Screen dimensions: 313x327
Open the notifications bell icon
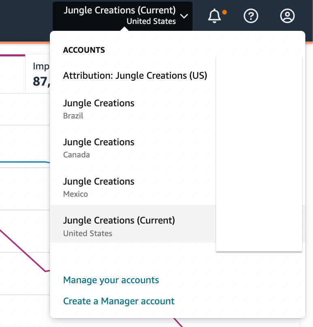(214, 16)
